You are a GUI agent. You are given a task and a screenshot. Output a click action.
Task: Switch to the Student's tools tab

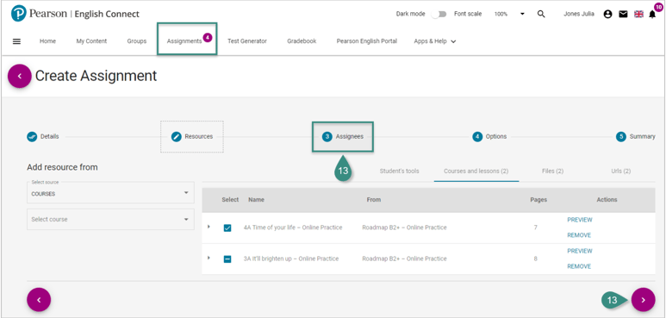[399, 171]
